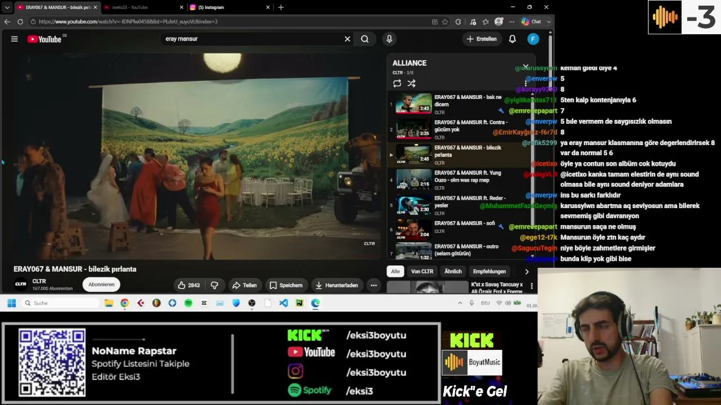Open a new browser tab
Image resolution: width=721 pixels, height=405 pixels.
281,7
